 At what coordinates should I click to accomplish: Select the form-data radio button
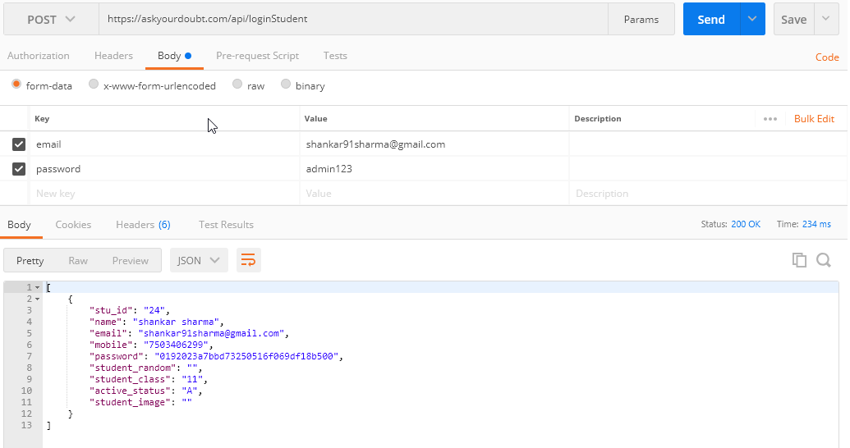16,85
